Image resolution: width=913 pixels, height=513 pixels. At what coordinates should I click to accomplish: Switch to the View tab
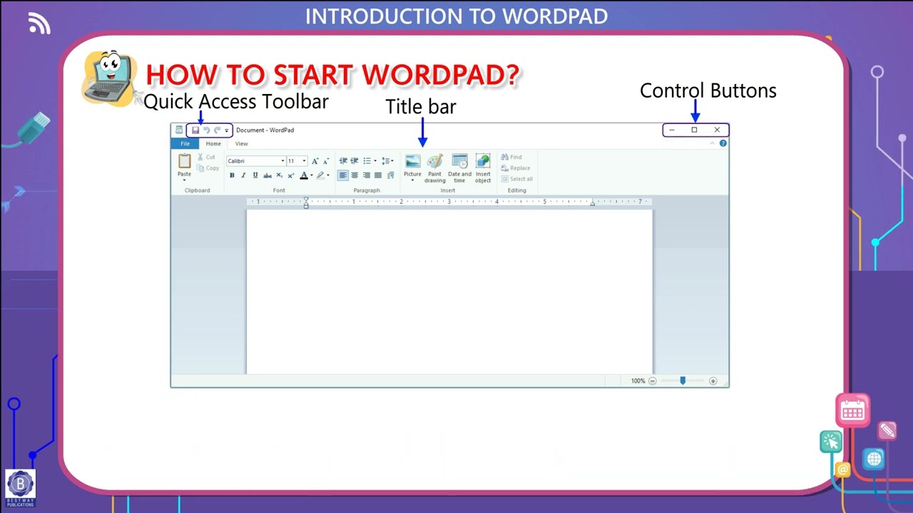(x=242, y=144)
